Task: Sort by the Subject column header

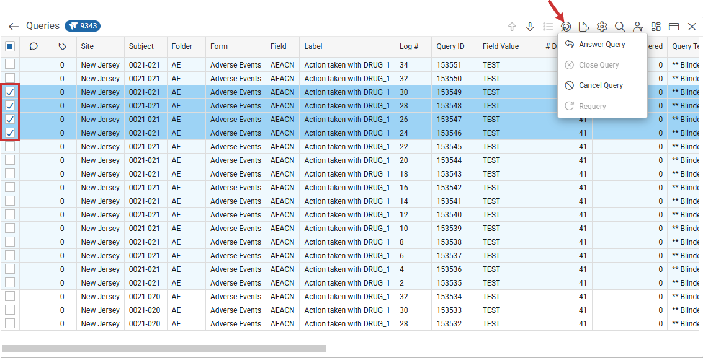Action: 146,46
